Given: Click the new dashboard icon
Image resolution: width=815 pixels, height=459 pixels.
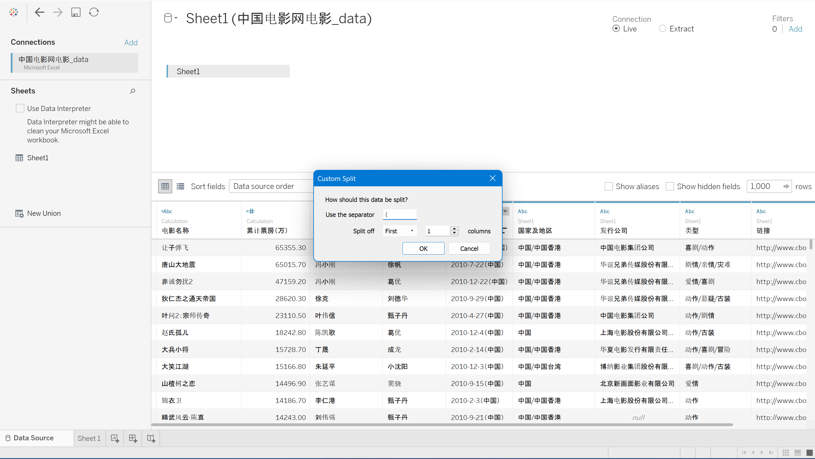Looking at the screenshot, I should click(133, 438).
